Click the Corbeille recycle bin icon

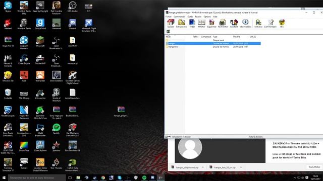click(8, 94)
